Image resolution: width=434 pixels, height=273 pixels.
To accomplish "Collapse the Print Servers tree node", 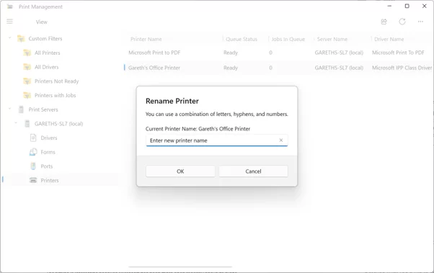I will [x=9, y=109].
